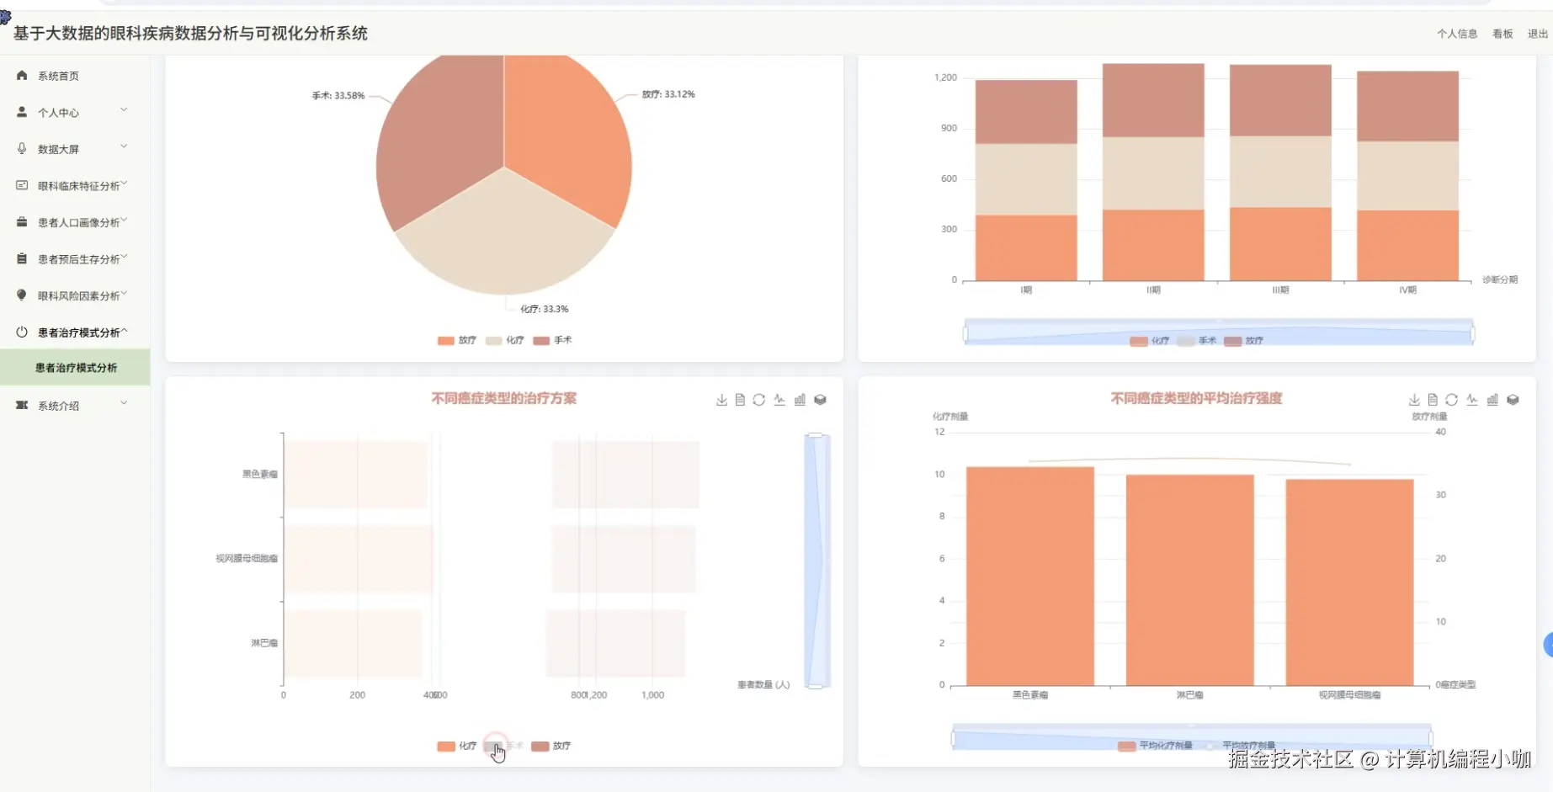Click the left handle of 平均治疗强度 zoom slider

tap(953, 739)
